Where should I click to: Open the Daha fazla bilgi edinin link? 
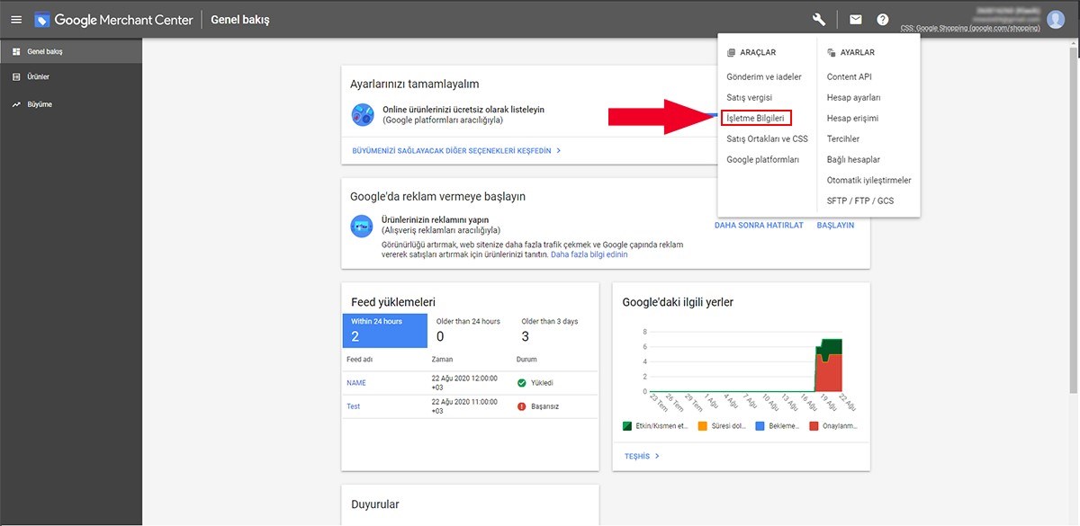pyautogui.click(x=589, y=254)
